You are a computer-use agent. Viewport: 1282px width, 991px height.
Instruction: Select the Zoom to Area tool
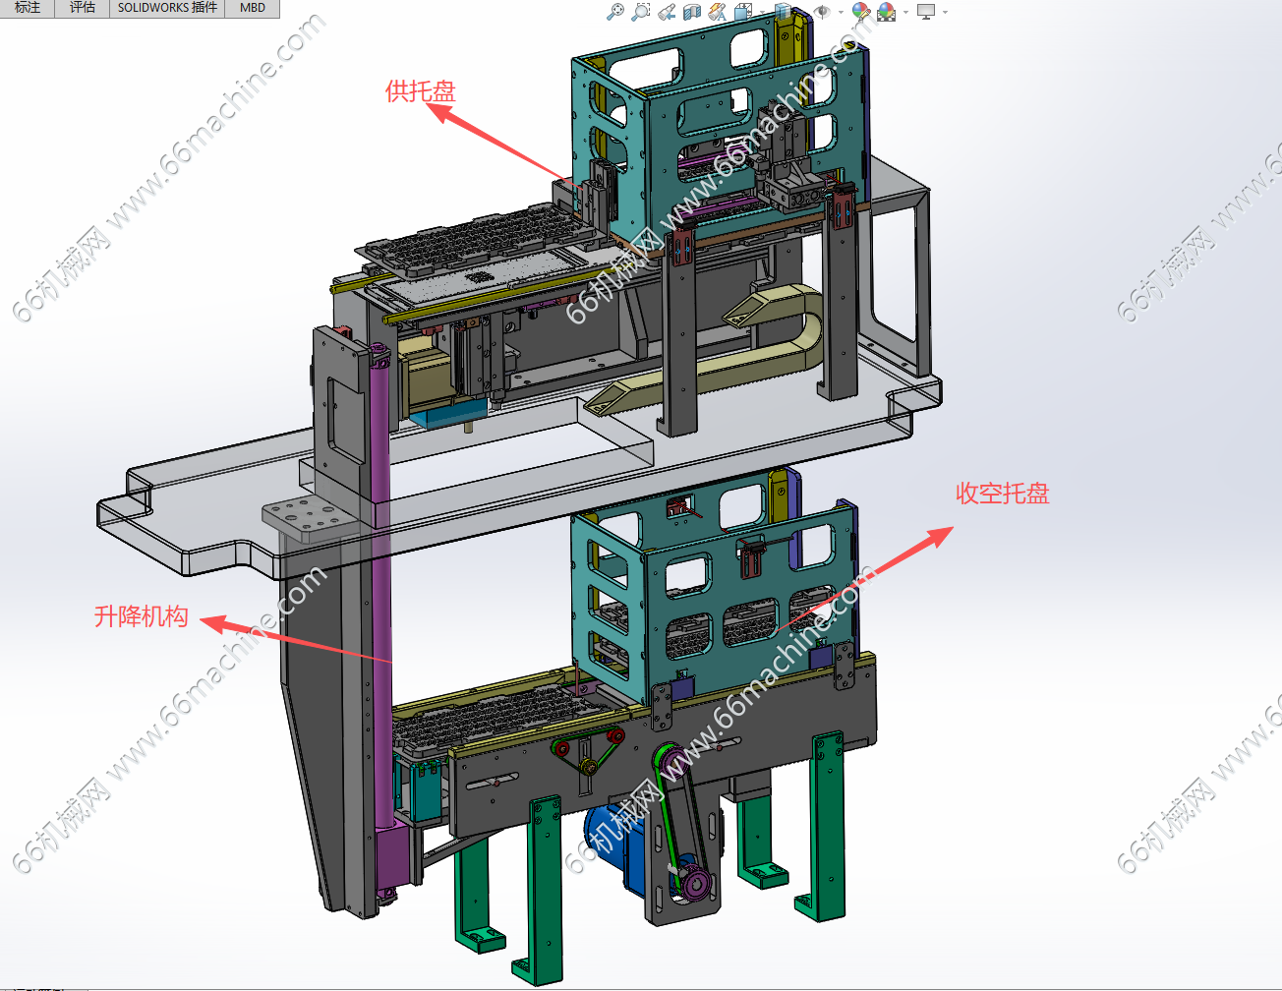(x=640, y=12)
